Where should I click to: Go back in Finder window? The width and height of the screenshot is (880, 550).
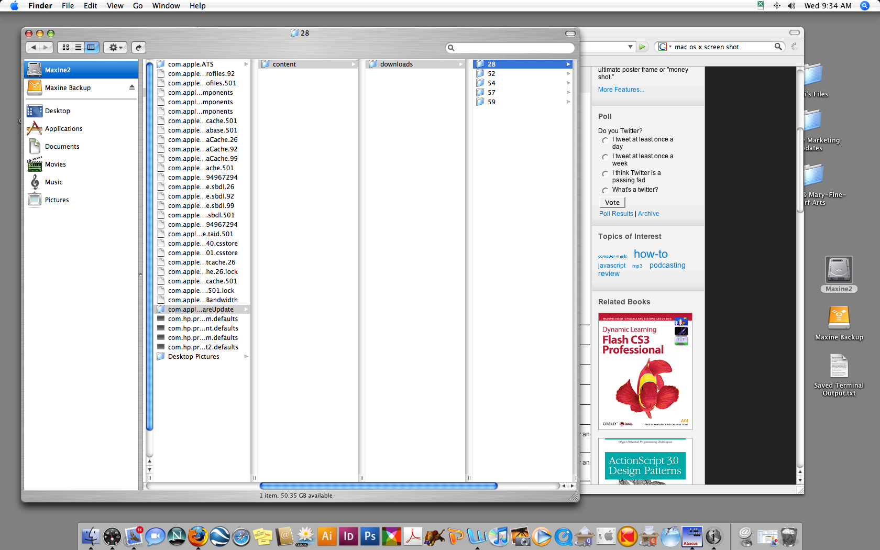click(33, 47)
